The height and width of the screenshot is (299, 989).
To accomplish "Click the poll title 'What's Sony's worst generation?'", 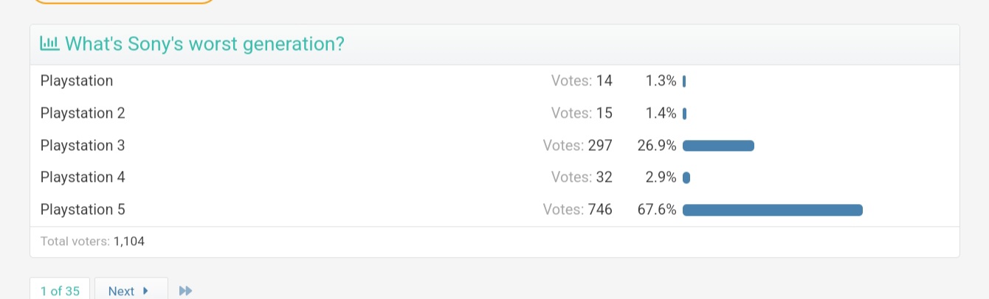I will pos(204,44).
